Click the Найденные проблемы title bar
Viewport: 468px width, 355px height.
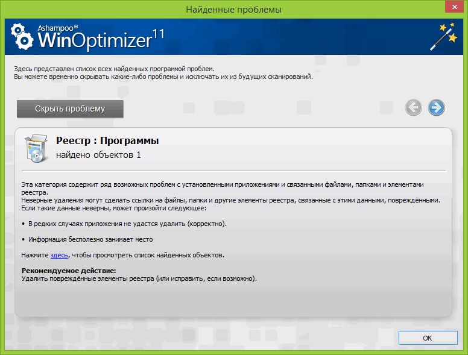(x=233, y=9)
